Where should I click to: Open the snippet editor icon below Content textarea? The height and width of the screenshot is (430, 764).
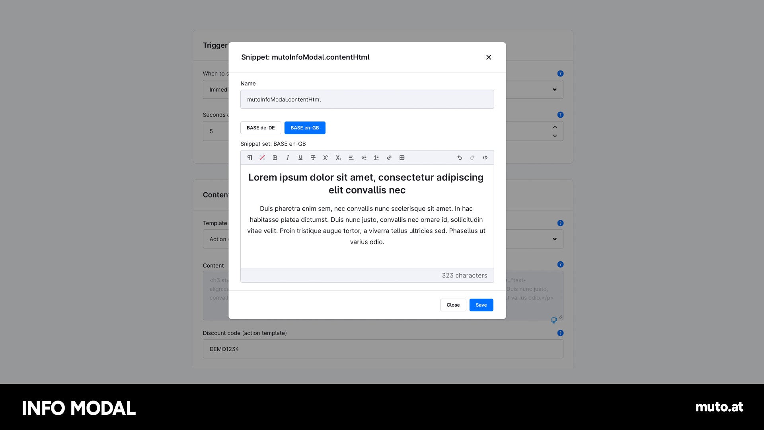(554, 320)
